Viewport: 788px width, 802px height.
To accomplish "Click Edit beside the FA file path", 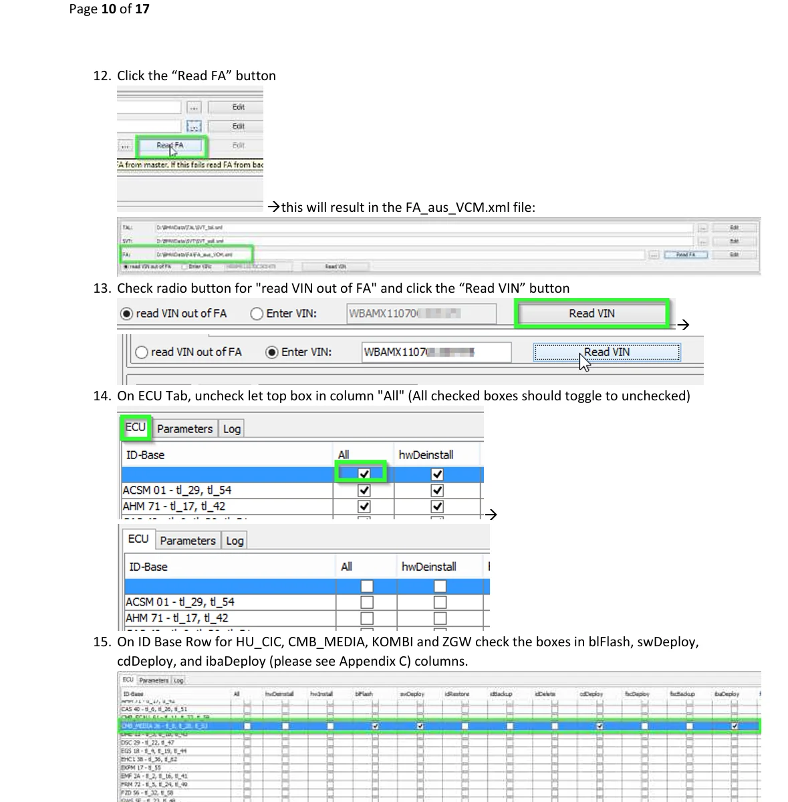I will pos(734,255).
